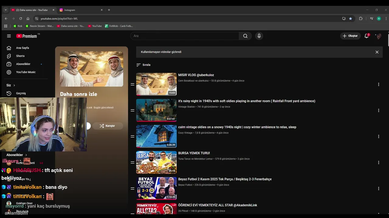Image resolution: width=389 pixels, height=218 pixels.
Task: Open options for BURSA YEMEK TURU video
Action: click(378, 163)
